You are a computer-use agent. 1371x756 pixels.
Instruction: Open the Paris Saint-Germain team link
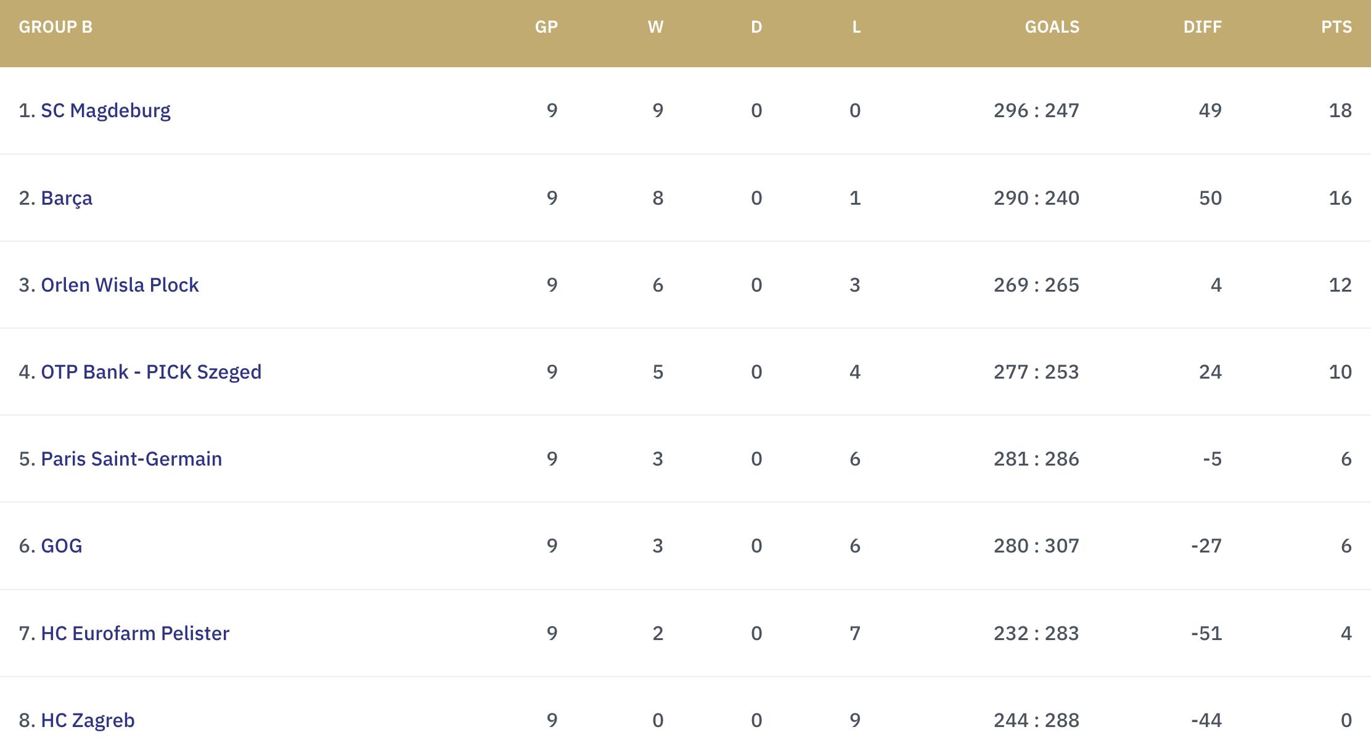131,459
